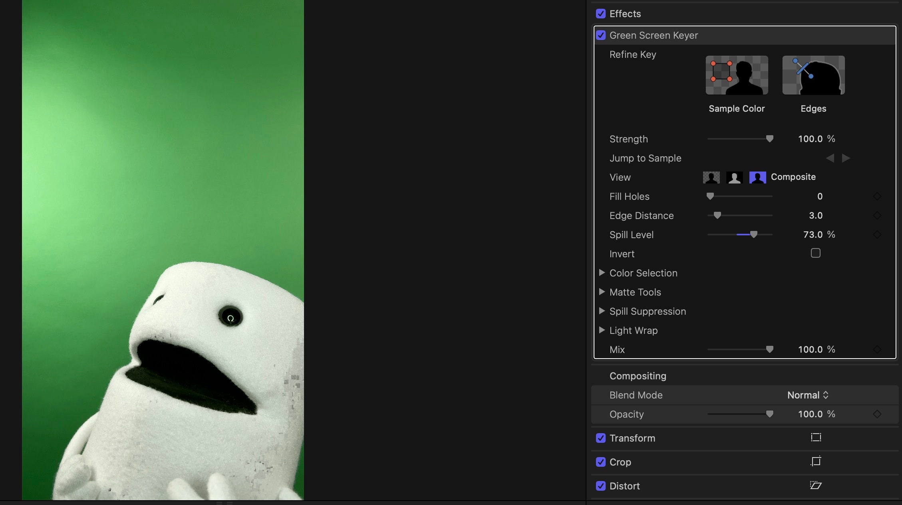The image size is (902, 505).
Task: Enable the Invert checkbox
Action: pos(815,253)
